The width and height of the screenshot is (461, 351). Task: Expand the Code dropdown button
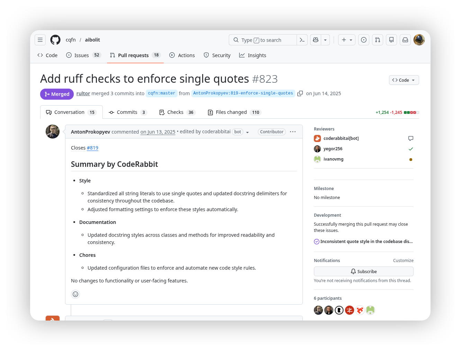[404, 80]
